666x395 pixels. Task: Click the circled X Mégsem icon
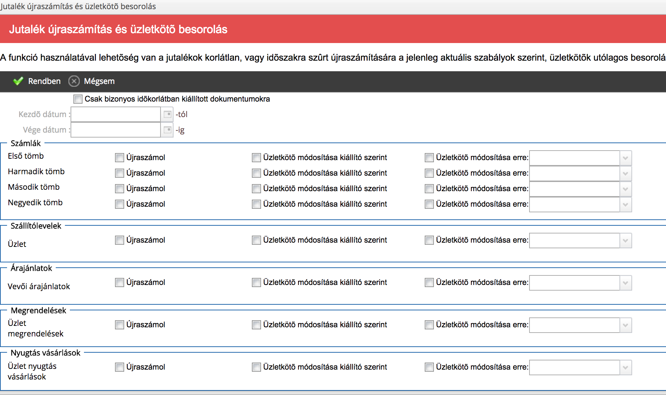coord(74,81)
